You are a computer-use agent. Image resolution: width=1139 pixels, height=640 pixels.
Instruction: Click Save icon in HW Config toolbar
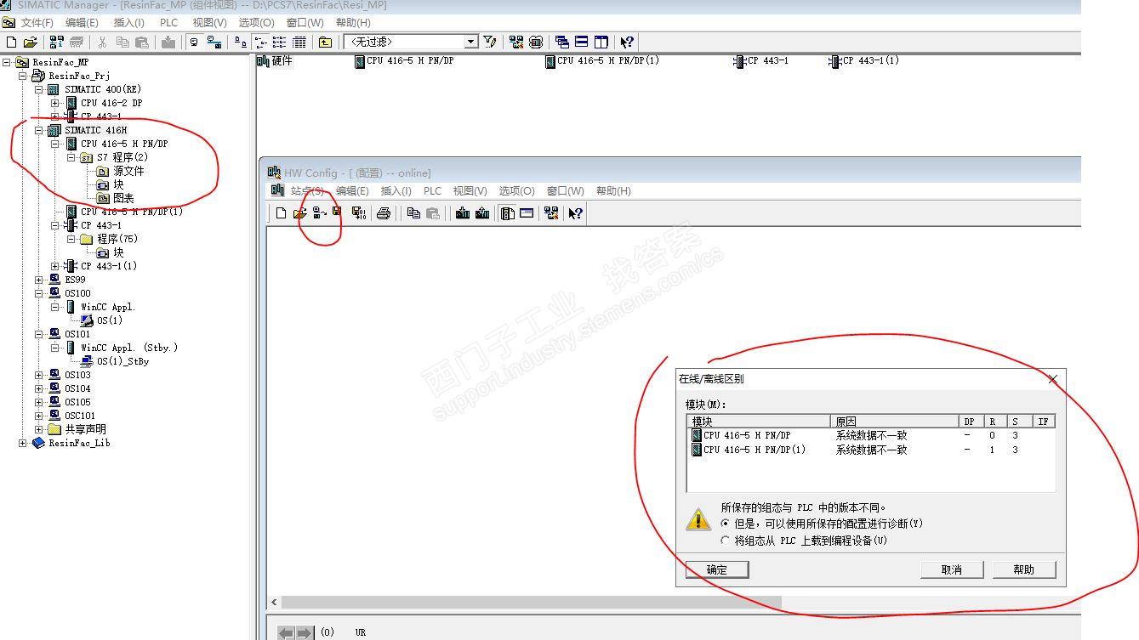coord(337,212)
